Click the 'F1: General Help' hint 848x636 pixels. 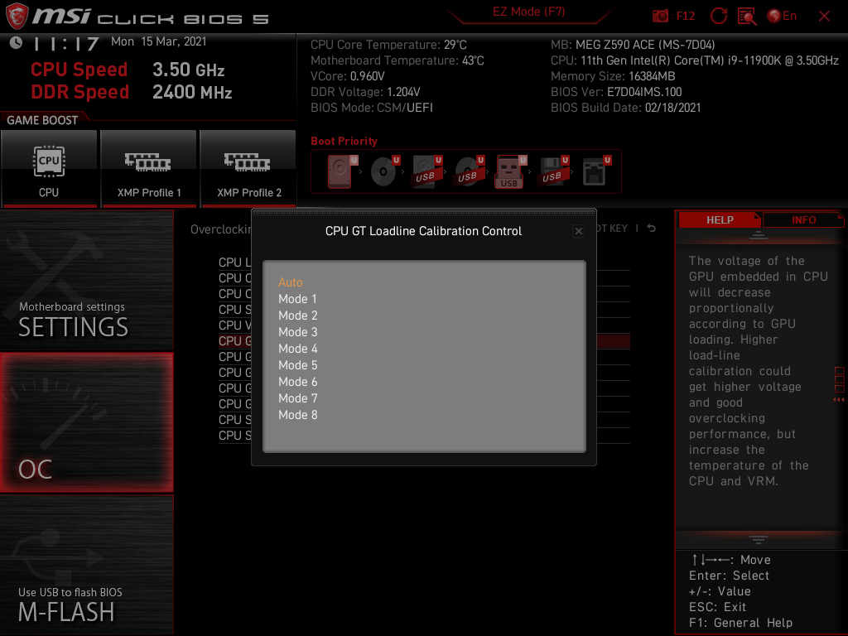point(740,623)
